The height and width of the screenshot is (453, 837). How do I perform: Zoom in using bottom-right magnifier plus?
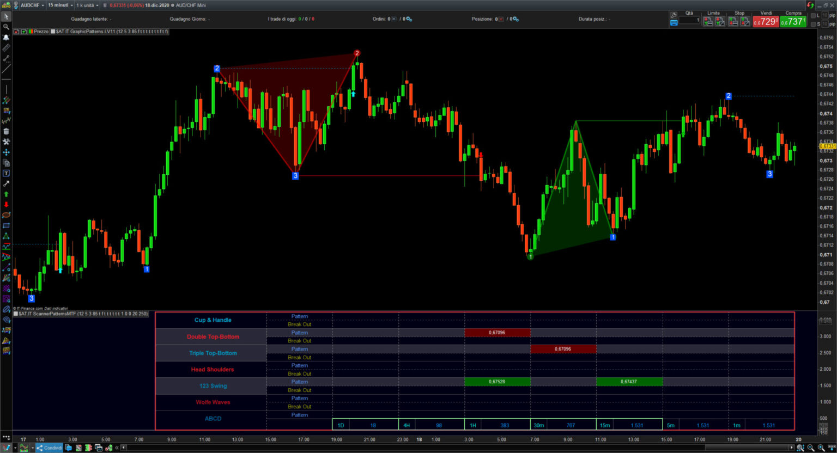click(821, 448)
